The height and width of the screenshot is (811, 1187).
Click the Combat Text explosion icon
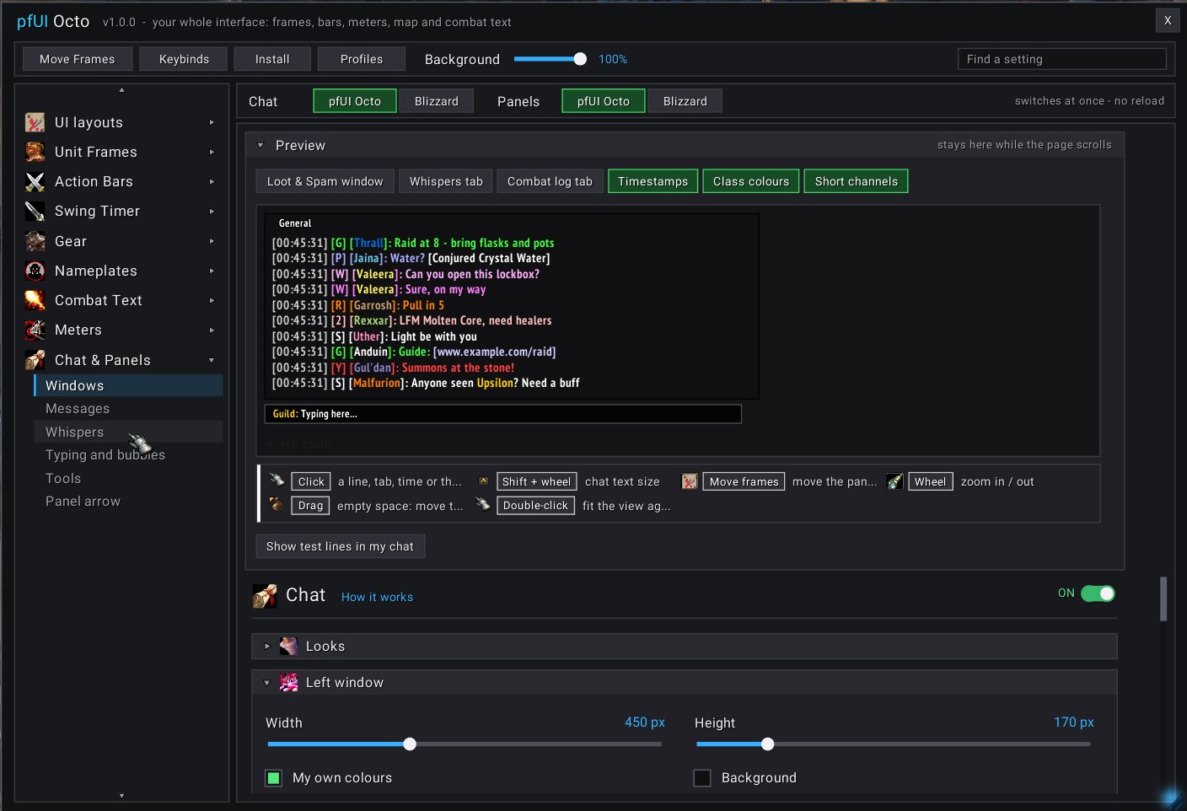click(x=35, y=300)
